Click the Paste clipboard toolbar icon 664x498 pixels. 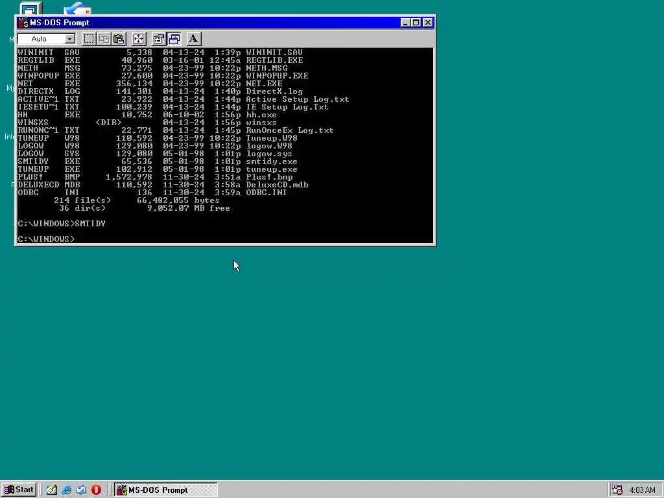[x=119, y=39]
